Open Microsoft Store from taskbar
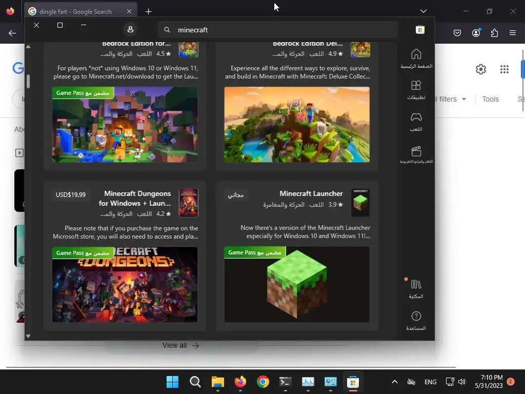The width and height of the screenshot is (525, 394). pos(353,382)
